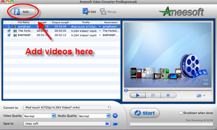Select the gongfupa... file name
217x130 pixels.
tap(26, 27)
